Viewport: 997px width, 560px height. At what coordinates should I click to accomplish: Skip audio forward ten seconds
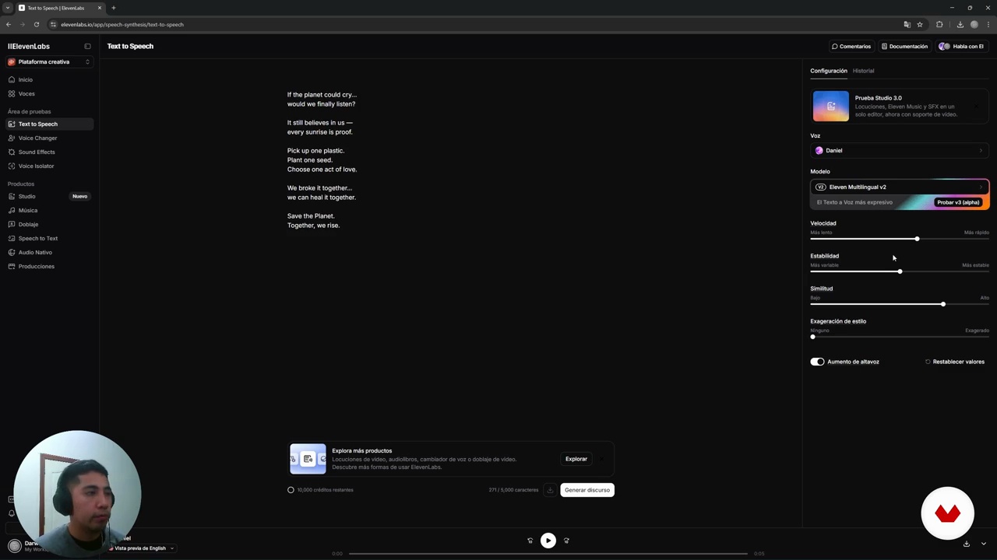566,541
